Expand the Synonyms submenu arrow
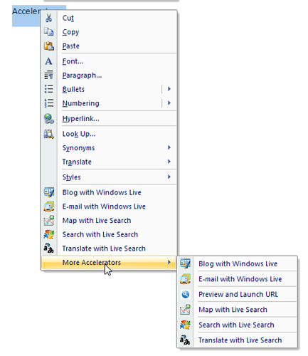The width and height of the screenshot is (308, 356). click(169, 147)
